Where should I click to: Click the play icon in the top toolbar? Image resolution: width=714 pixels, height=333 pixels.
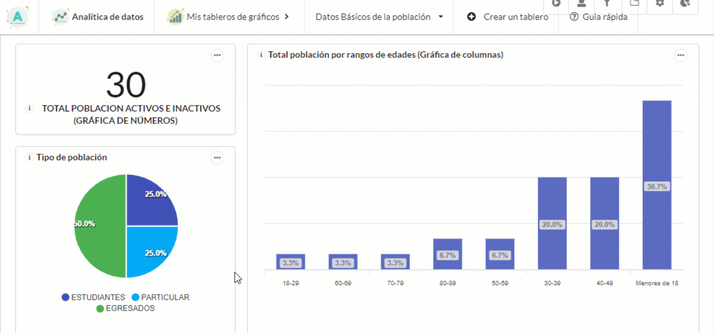tap(556, 4)
